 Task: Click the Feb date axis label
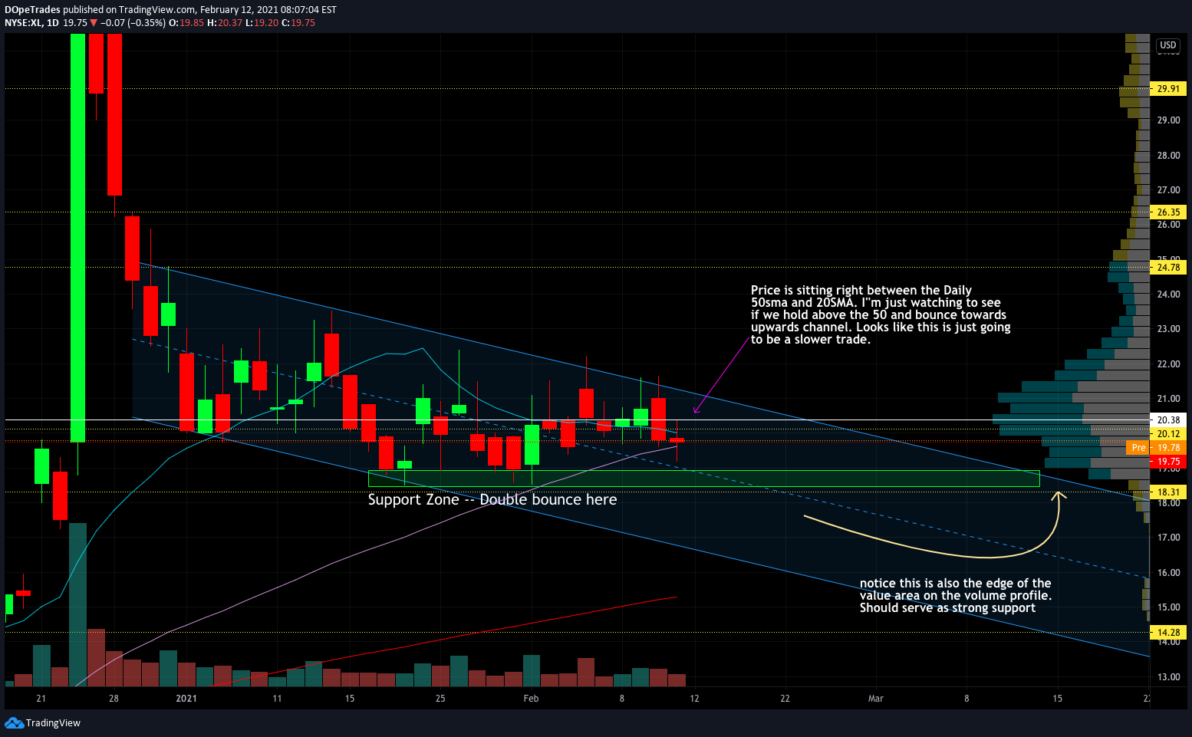point(531,699)
